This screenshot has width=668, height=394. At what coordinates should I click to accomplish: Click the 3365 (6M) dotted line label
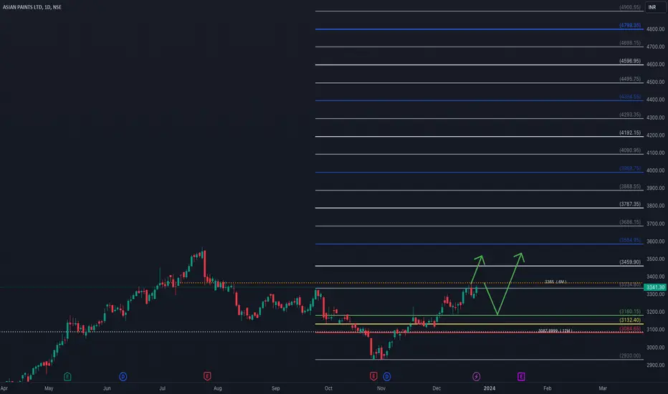pos(555,282)
